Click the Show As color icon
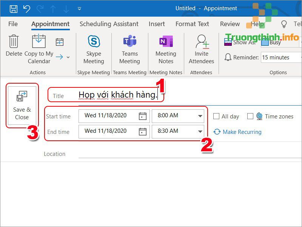The height and width of the screenshot is (227, 302). click(x=228, y=42)
